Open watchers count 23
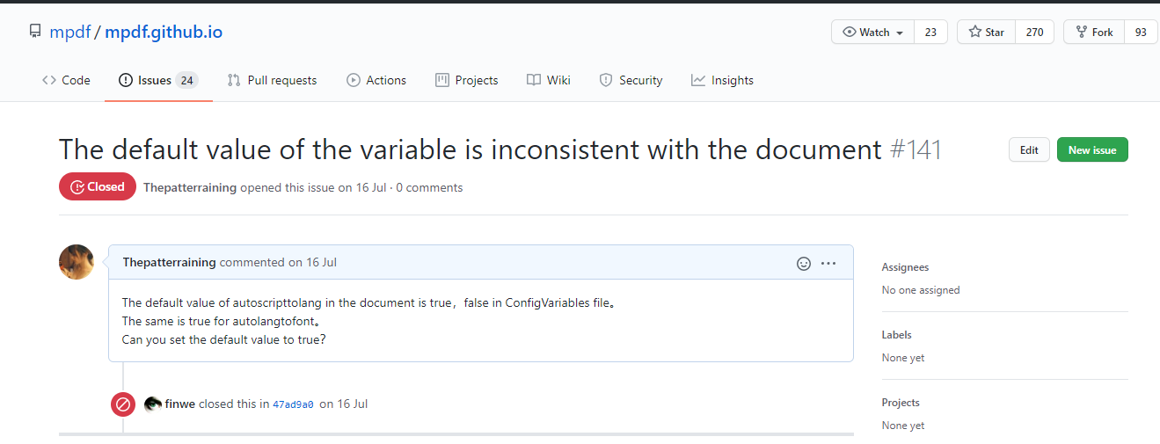This screenshot has height=444, width=1160. (930, 32)
